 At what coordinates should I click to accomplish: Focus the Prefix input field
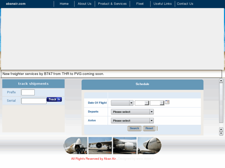click(28, 92)
